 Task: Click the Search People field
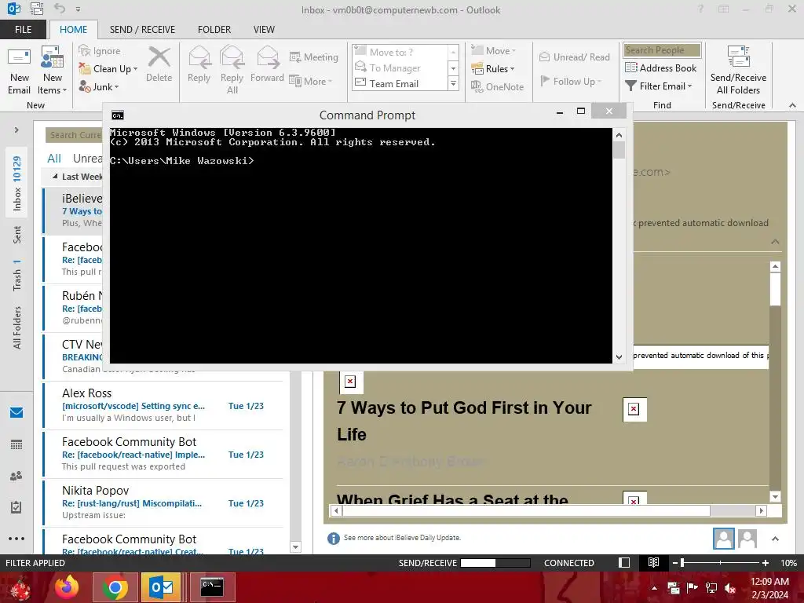(x=662, y=49)
